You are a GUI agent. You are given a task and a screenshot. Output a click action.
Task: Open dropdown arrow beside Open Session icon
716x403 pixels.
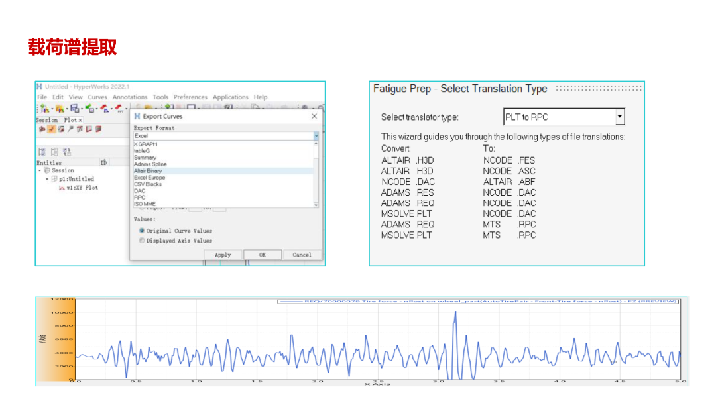tap(52, 109)
